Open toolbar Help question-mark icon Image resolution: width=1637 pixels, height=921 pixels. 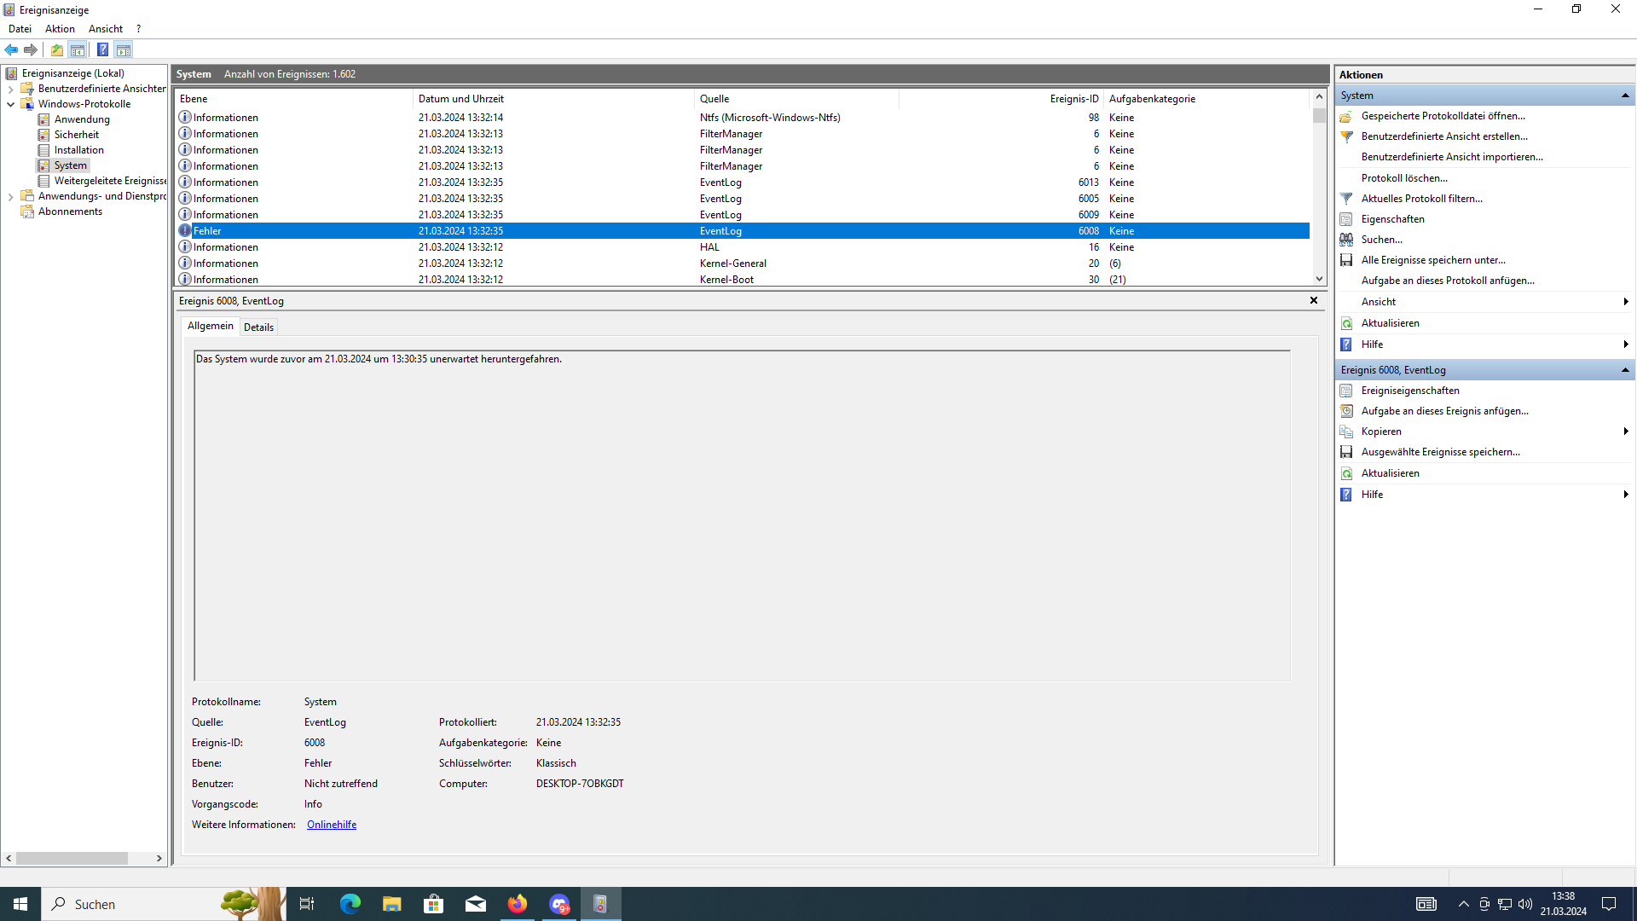[x=102, y=49]
